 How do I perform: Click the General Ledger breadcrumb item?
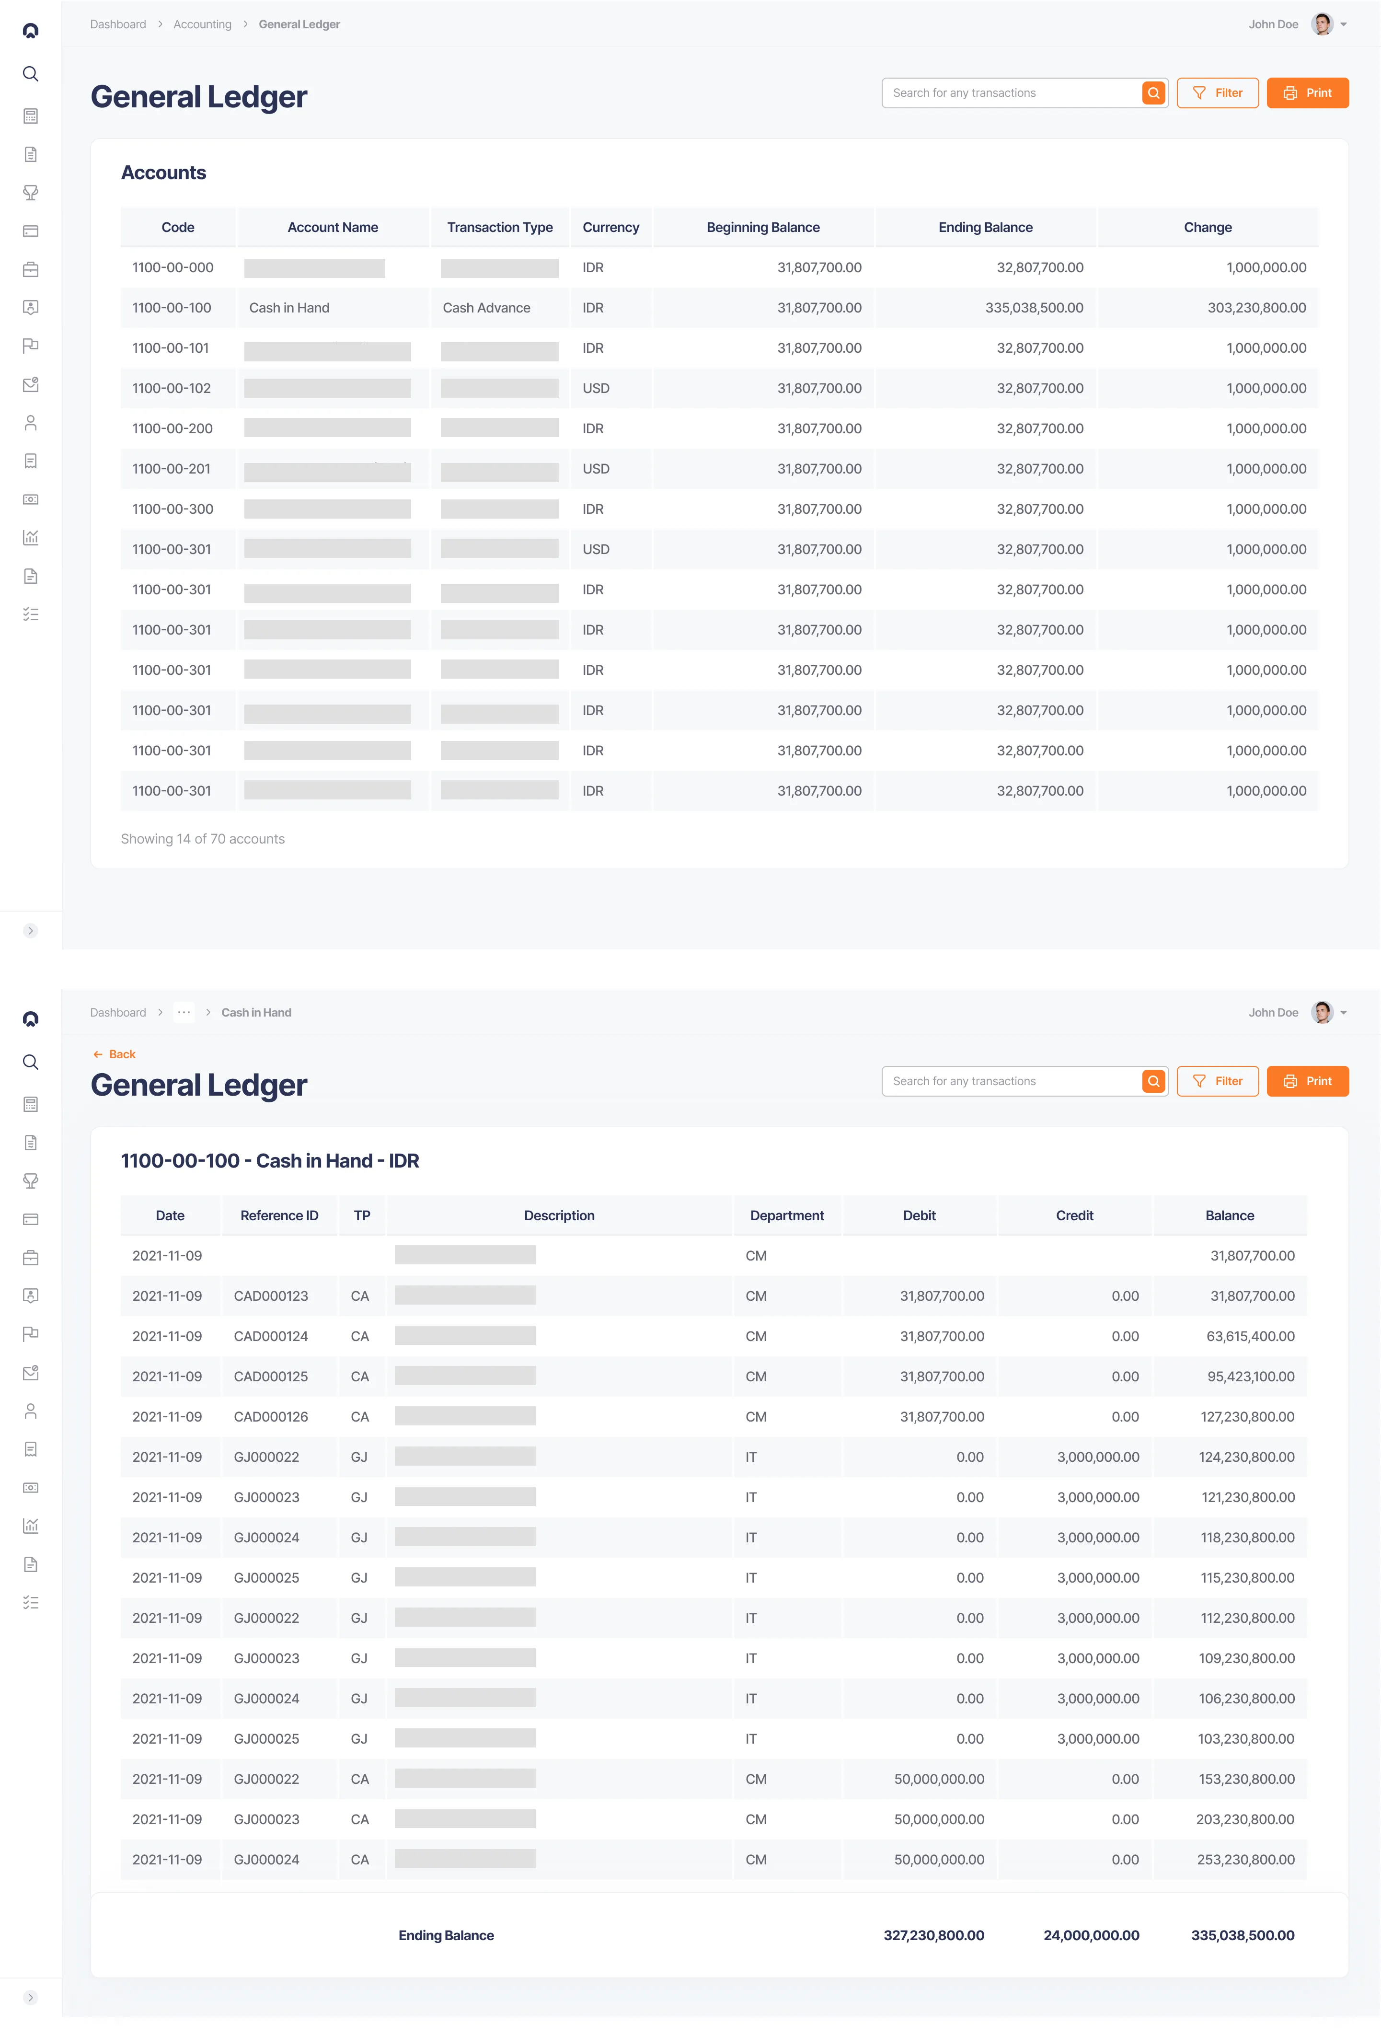point(299,24)
